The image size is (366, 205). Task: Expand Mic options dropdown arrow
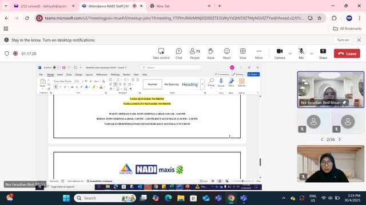pyautogui.click(x=312, y=54)
